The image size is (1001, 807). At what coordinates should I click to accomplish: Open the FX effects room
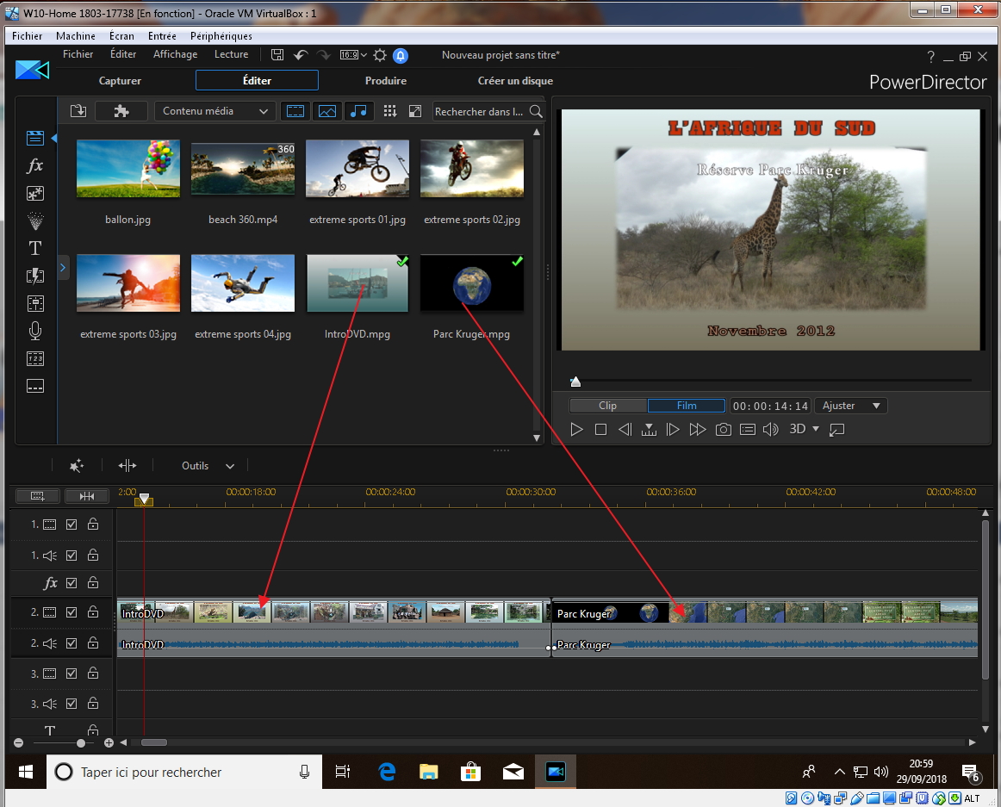point(34,165)
